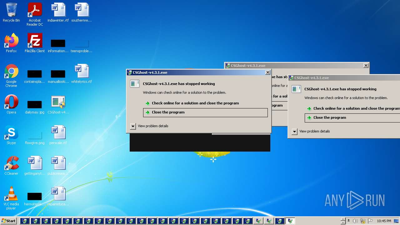400x225 pixels.
Task: Click Close the program in right dialog
Action: 352,118
